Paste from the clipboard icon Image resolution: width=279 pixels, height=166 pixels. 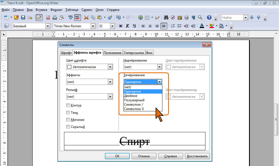(100, 17)
